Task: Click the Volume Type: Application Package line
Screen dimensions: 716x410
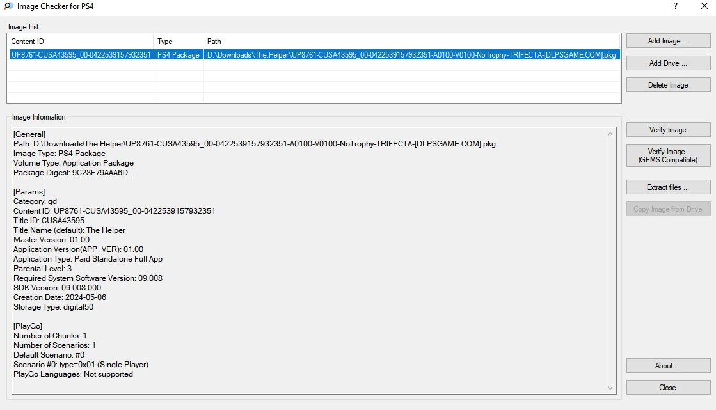Action: tap(74, 163)
